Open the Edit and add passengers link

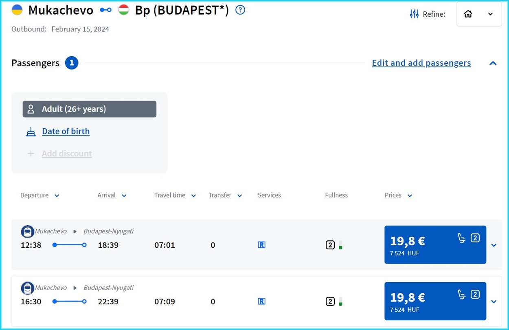click(421, 63)
